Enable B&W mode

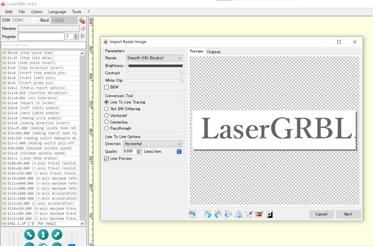tap(106, 87)
